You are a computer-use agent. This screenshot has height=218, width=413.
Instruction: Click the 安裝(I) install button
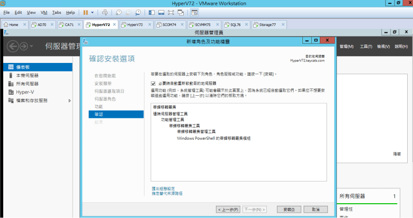(x=289, y=210)
